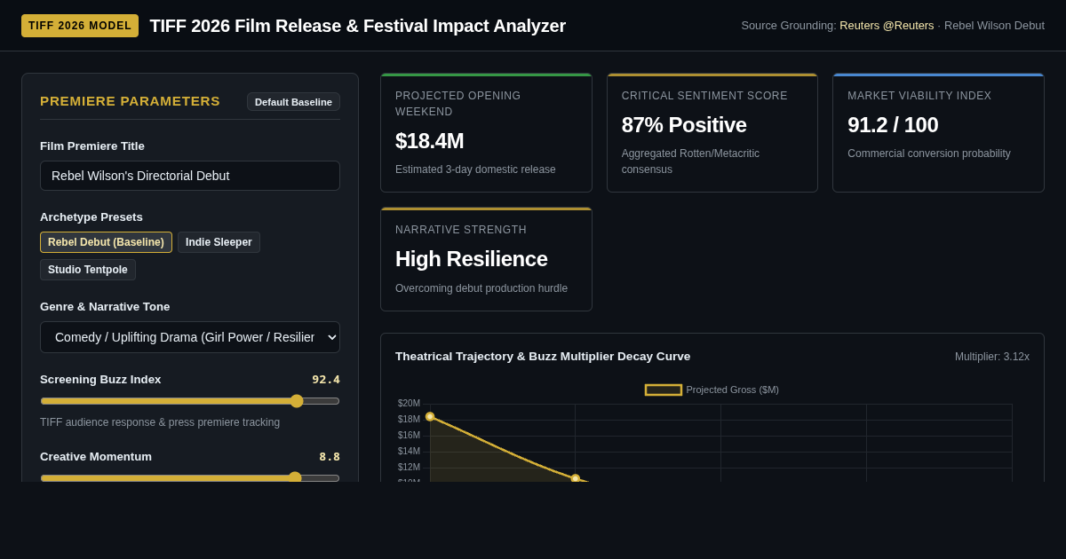Click the Theatrical Trajectory chart title

tap(543, 357)
